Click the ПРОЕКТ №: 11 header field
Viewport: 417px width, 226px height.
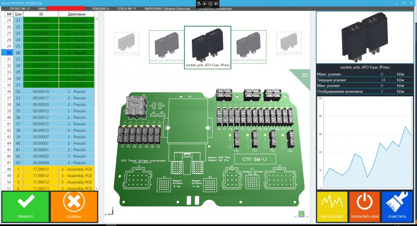(20, 8)
